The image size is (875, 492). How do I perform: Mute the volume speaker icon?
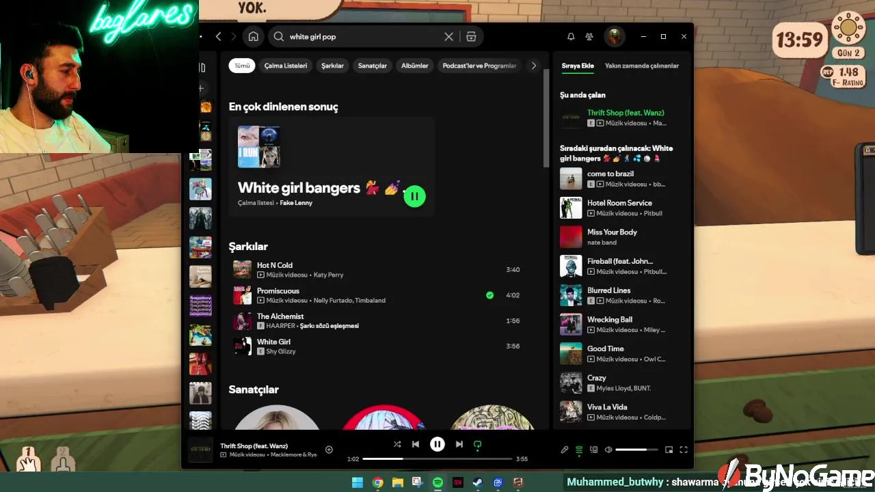pos(608,450)
